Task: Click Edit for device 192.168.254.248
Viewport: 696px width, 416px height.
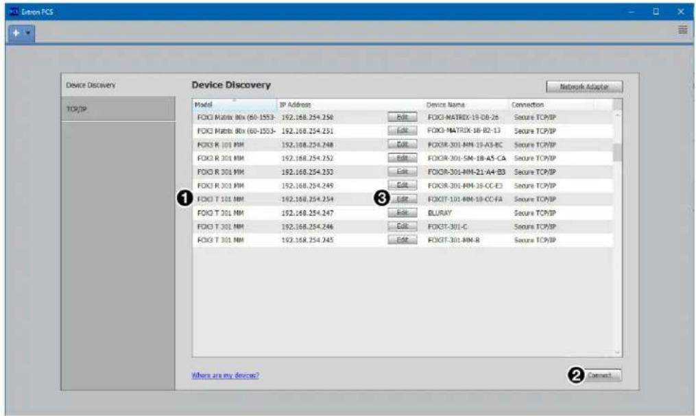Action: pos(402,145)
